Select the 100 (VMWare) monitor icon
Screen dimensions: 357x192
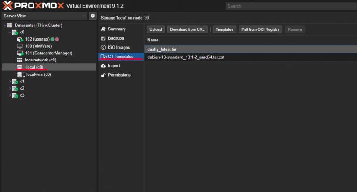point(20,46)
